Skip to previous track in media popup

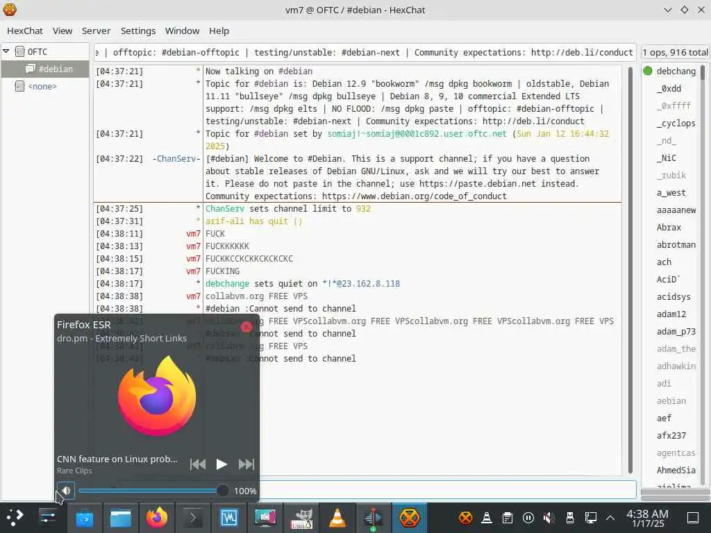198,464
